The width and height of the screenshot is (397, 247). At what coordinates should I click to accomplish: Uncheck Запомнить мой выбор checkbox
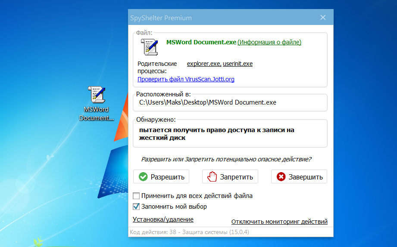[x=136, y=207]
